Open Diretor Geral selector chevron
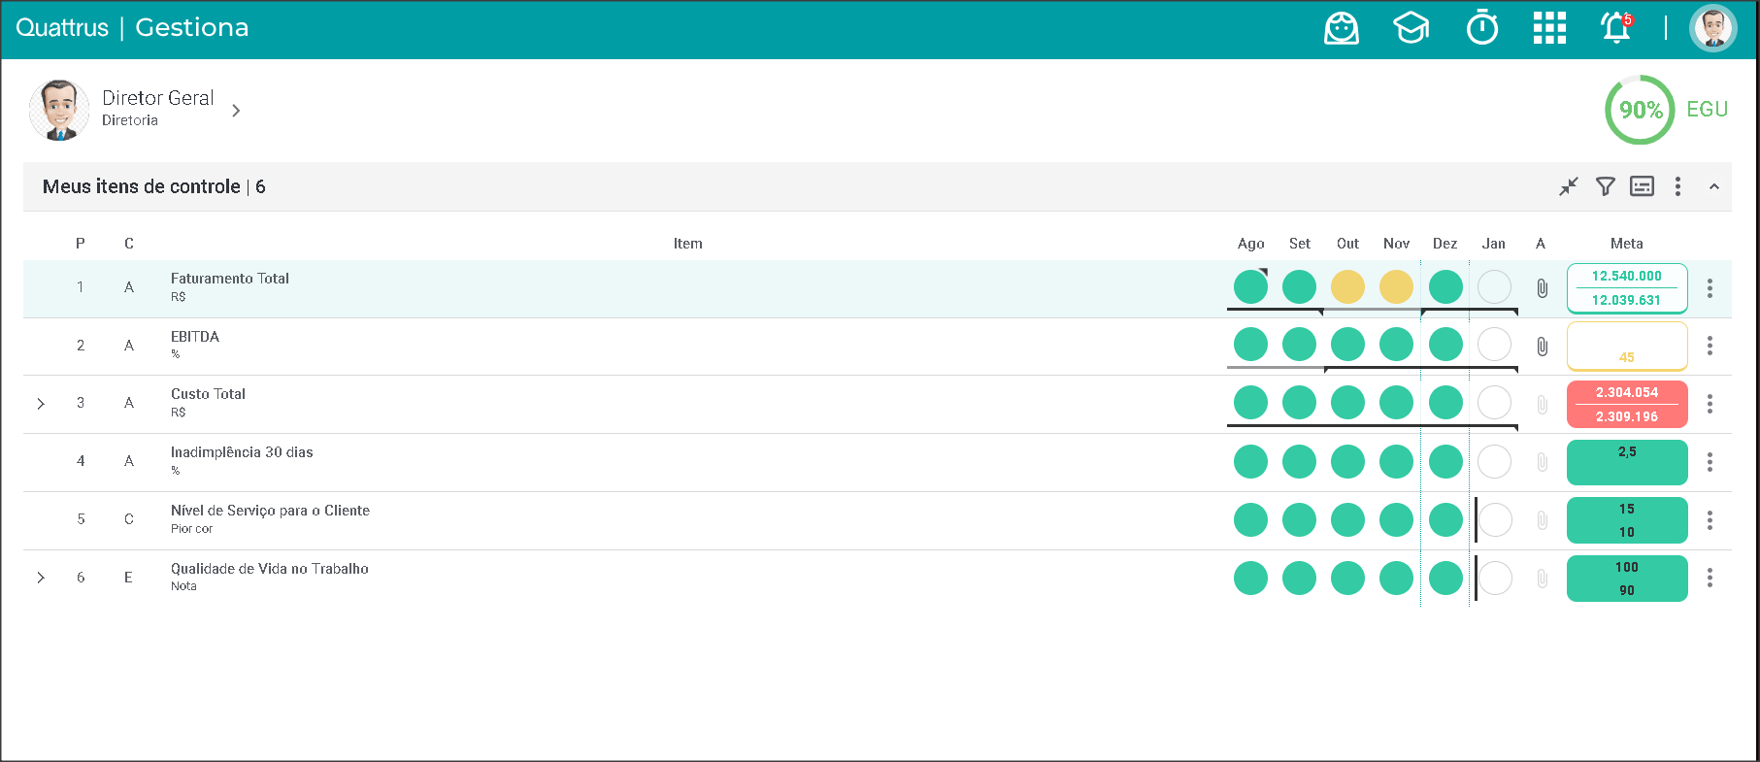The width and height of the screenshot is (1760, 762). pos(236,111)
